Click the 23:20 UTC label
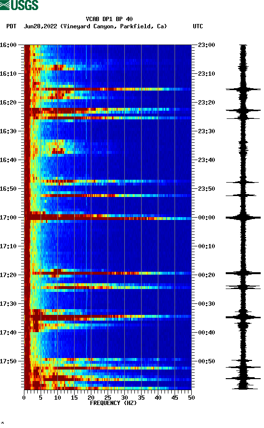Image resolution: width=264 pixels, height=428 pixels. point(207,103)
